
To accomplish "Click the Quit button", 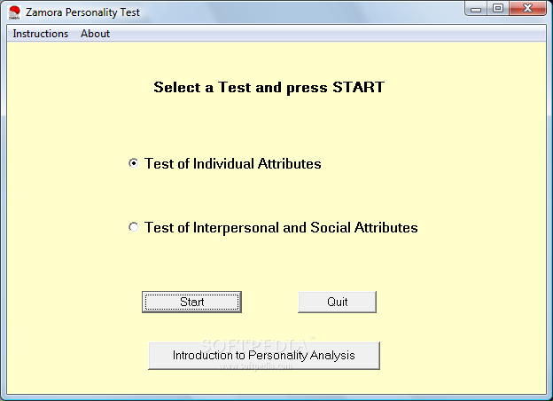I will click(x=337, y=302).
